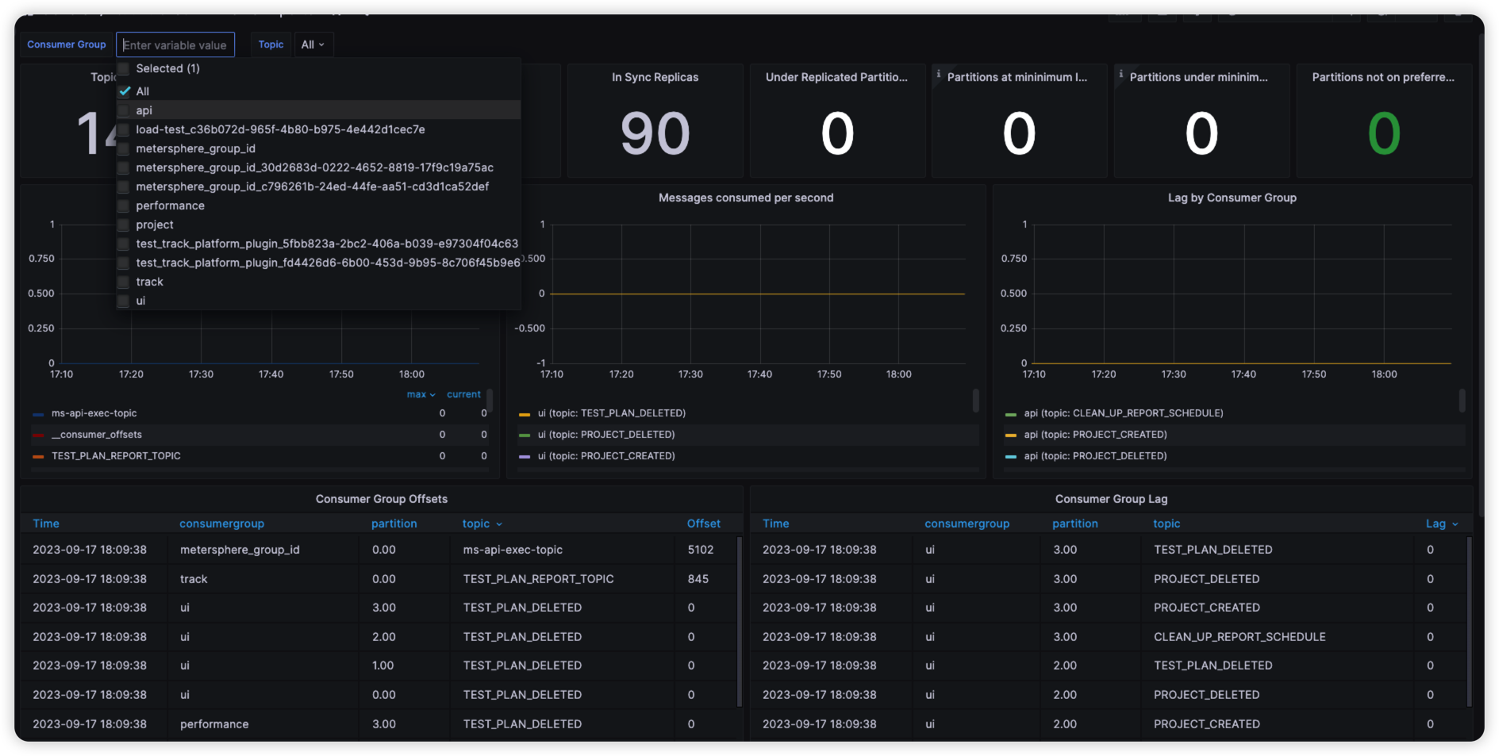Toggle __consumer_offsets legend series
The height and width of the screenshot is (756, 1499).
click(x=96, y=435)
